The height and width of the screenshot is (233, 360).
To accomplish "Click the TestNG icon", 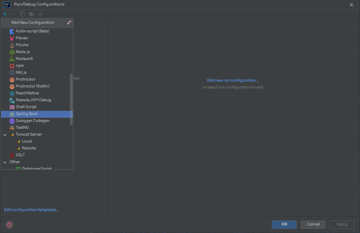I will [x=12, y=128].
